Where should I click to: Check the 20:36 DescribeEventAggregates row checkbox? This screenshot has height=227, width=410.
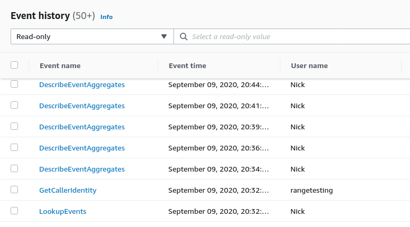pyautogui.click(x=14, y=147)
